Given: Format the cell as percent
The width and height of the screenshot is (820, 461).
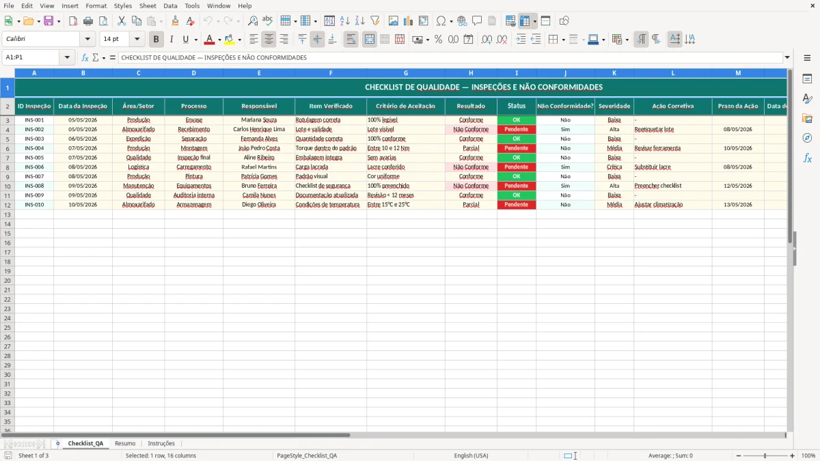Looking at the screenshot, I should click(438, 40).
